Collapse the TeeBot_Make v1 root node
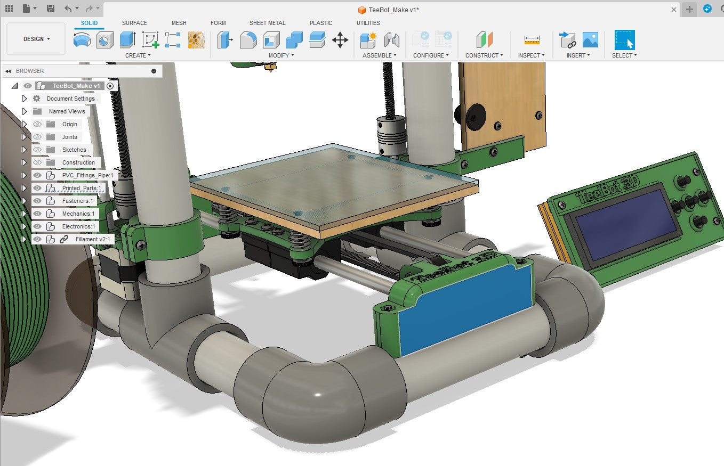The height and width of the screenshot is (466, 724). point(14,86)
